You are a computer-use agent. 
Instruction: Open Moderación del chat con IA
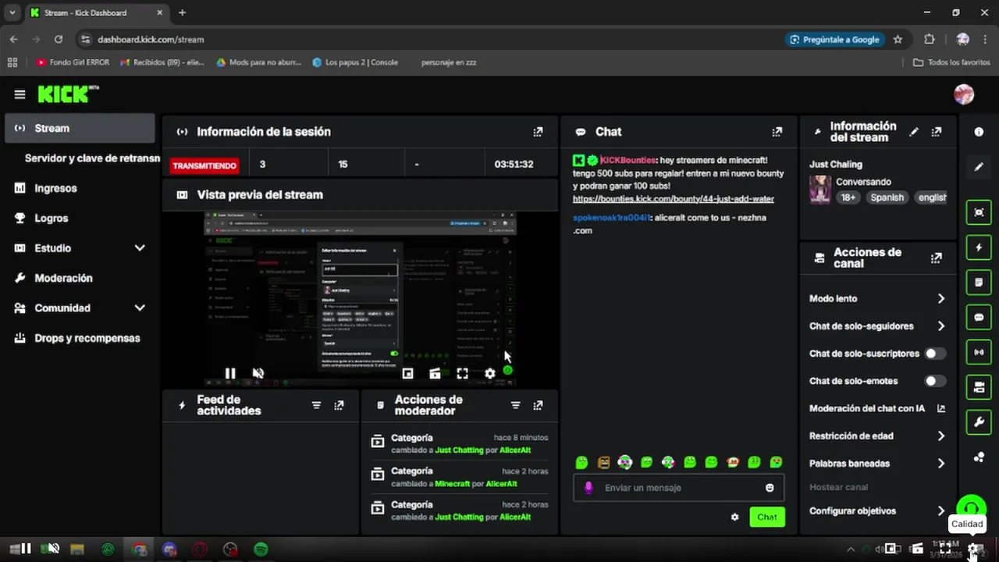point(877,409)
